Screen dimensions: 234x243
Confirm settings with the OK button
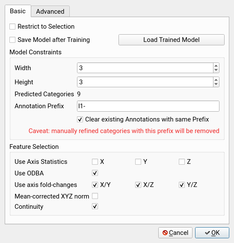pyautogui.click(x=212, y=233)
